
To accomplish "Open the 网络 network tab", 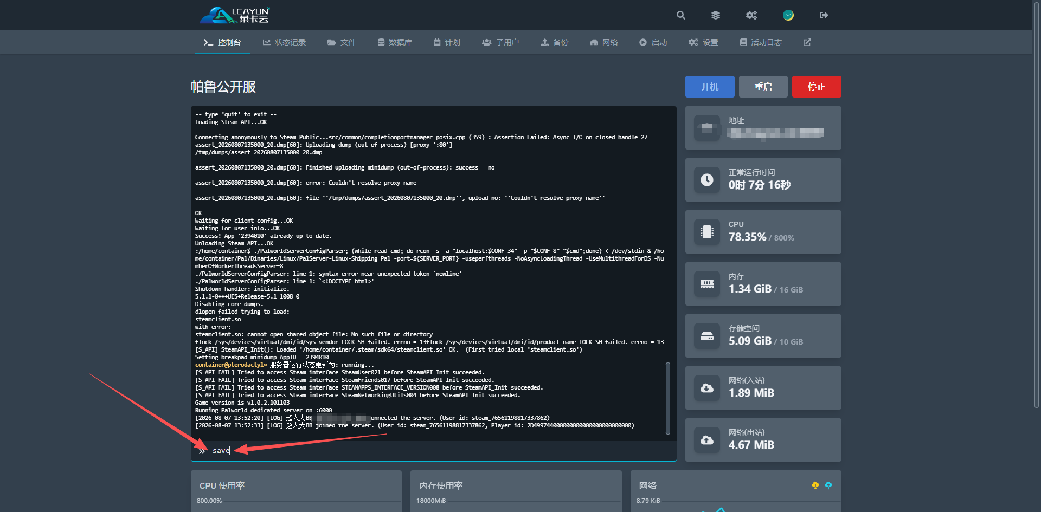I will (x=604, y=42).
